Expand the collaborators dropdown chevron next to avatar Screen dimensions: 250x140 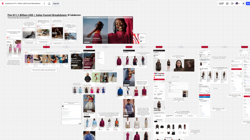[239, 4]
